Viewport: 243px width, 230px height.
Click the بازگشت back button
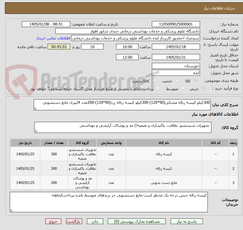[74, 221]
